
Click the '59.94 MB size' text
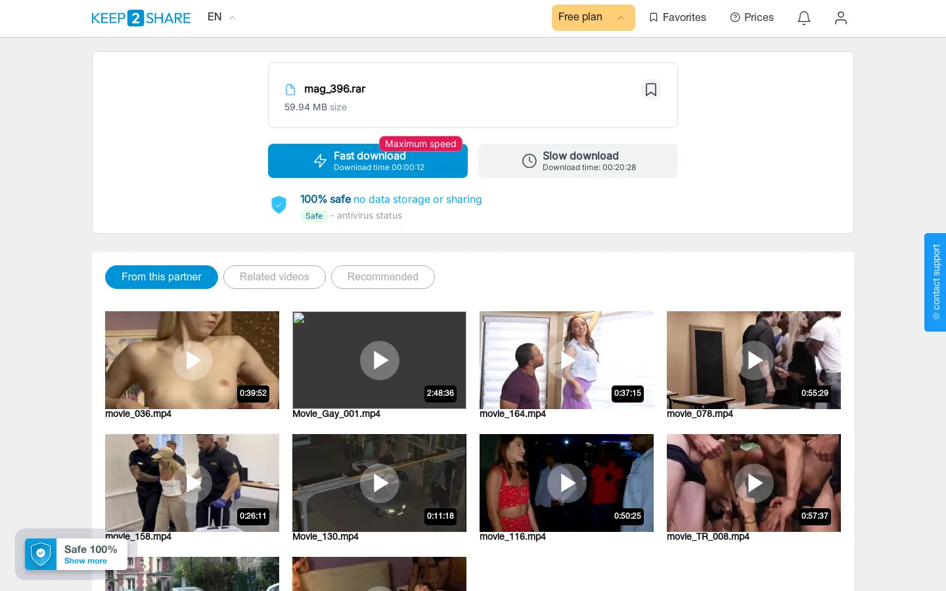point(315,107)
